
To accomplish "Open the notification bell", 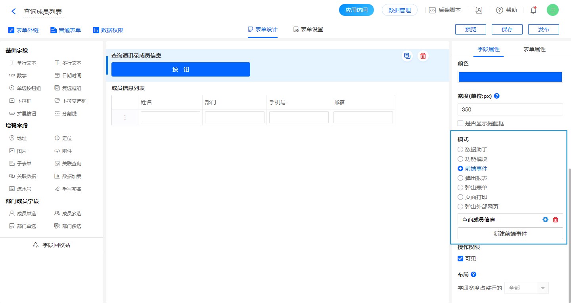I will coord(533,10).
